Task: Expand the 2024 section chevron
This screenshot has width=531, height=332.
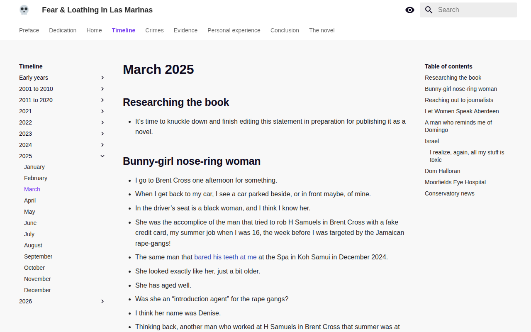Action: click(102, 145)
